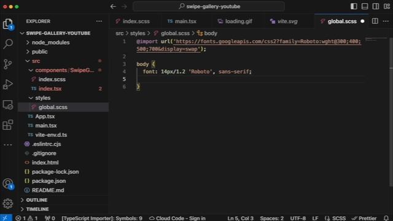Open Explorer Views and More Actions menu

99,21
